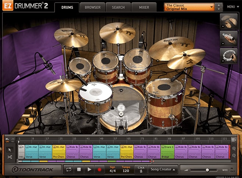The image size is (242, 178).
Task: Redo the last action
Action: coord(13,140)
